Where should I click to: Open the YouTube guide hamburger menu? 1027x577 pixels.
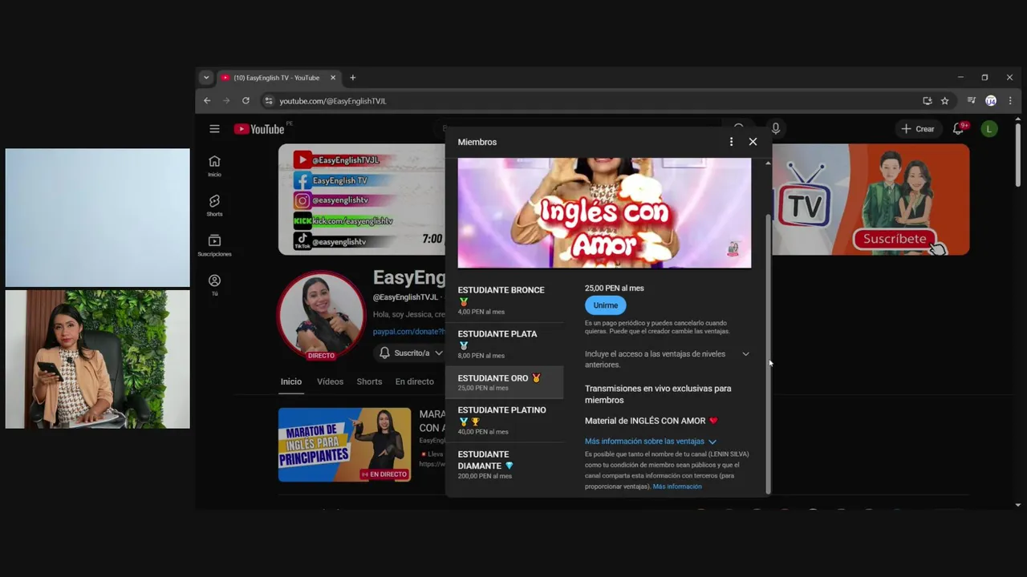tap(214, 129)
